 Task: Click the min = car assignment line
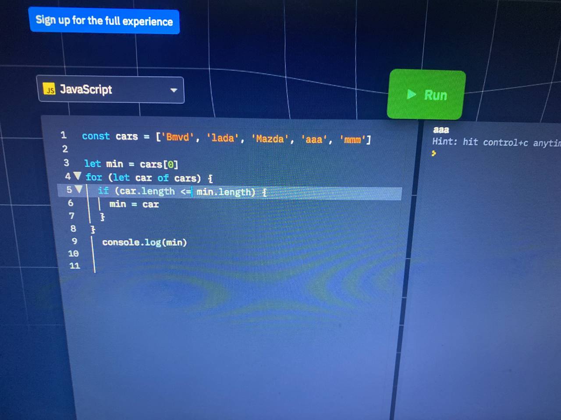[134, 204]
